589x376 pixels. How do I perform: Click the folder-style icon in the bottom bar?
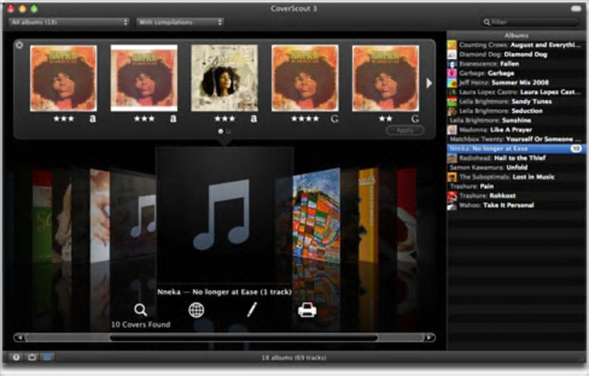(x=32, y=357)
